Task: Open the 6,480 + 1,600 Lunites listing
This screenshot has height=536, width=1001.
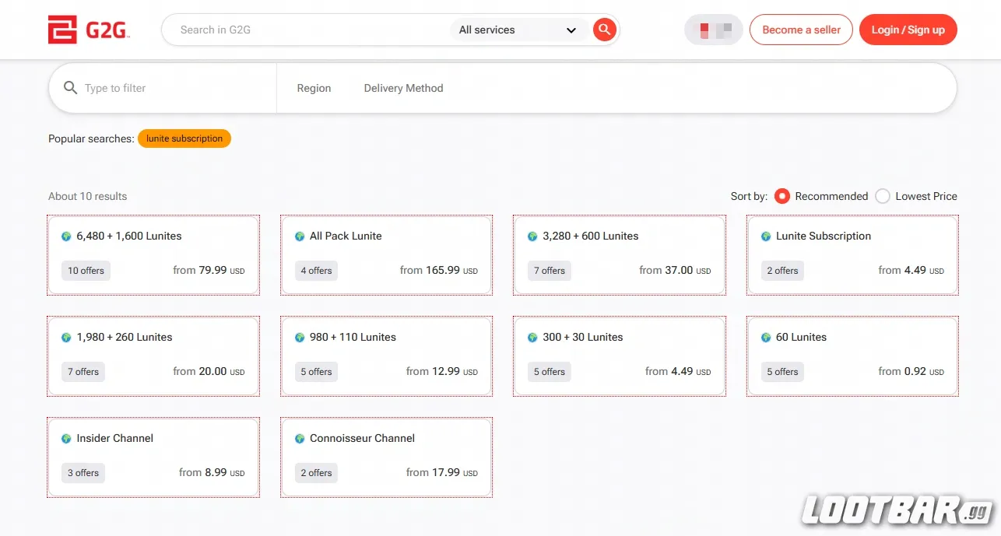Action: [153, 255]
